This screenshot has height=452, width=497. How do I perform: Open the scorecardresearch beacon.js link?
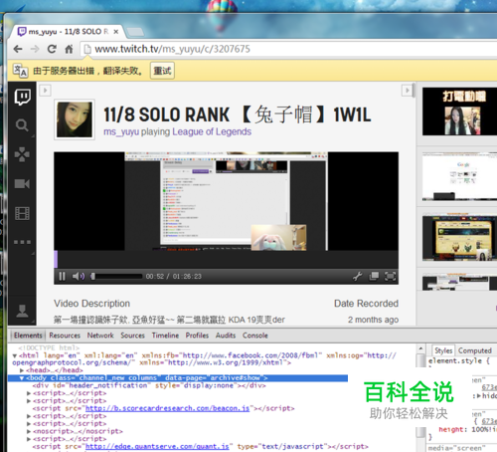(167, 408)
